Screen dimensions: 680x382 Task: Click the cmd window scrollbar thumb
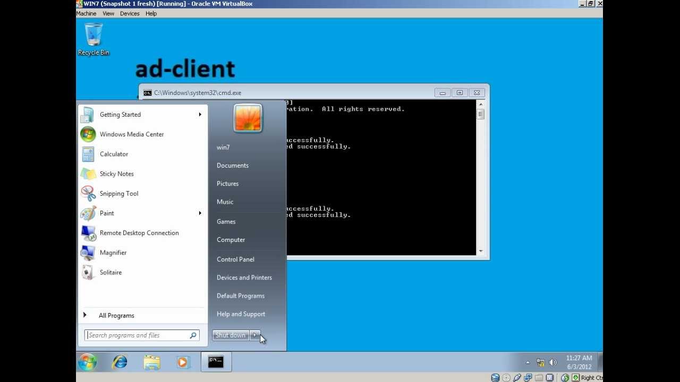click(x=481, y=114)
